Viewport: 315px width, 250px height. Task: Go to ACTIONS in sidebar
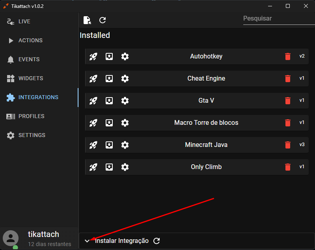click(x=39, y=40)
